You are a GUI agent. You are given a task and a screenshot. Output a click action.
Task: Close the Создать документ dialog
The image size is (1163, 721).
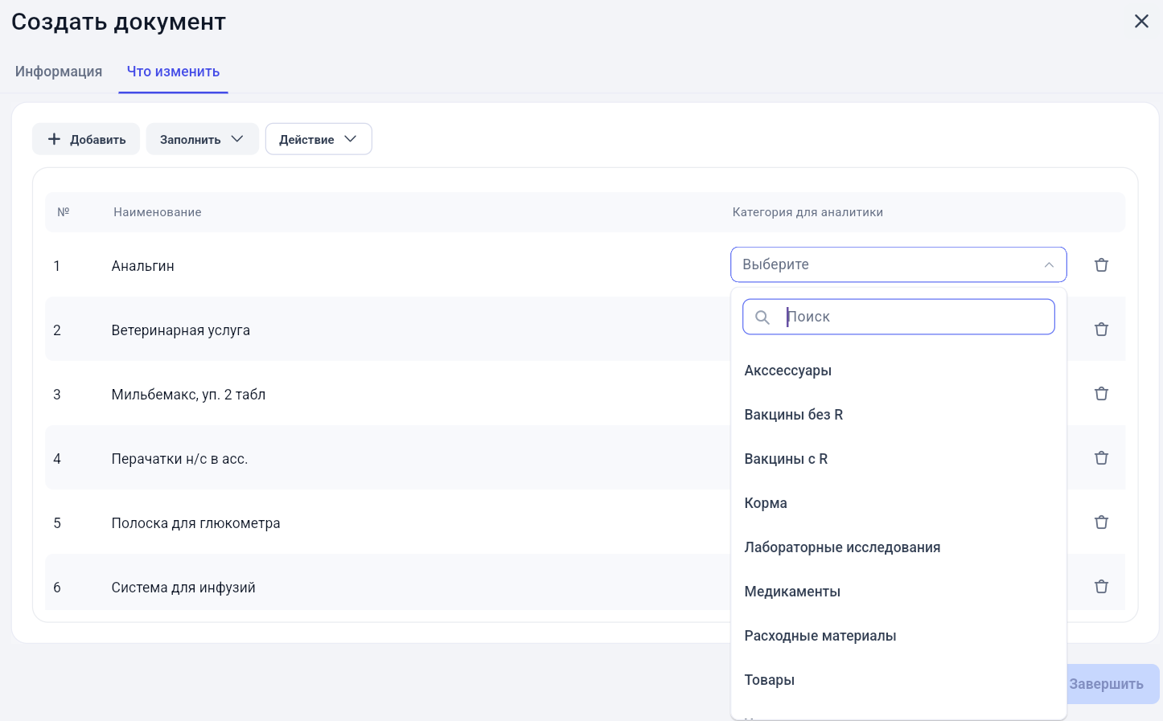tap(1141, 22)
